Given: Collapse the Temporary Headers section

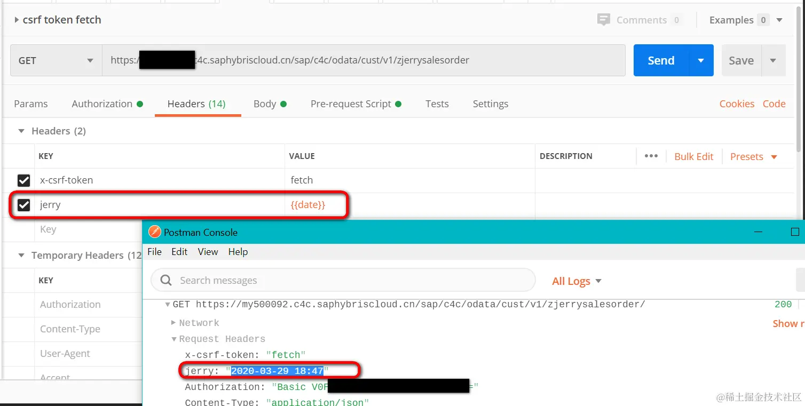Looking at the screenshot, I should coord(21,255).
